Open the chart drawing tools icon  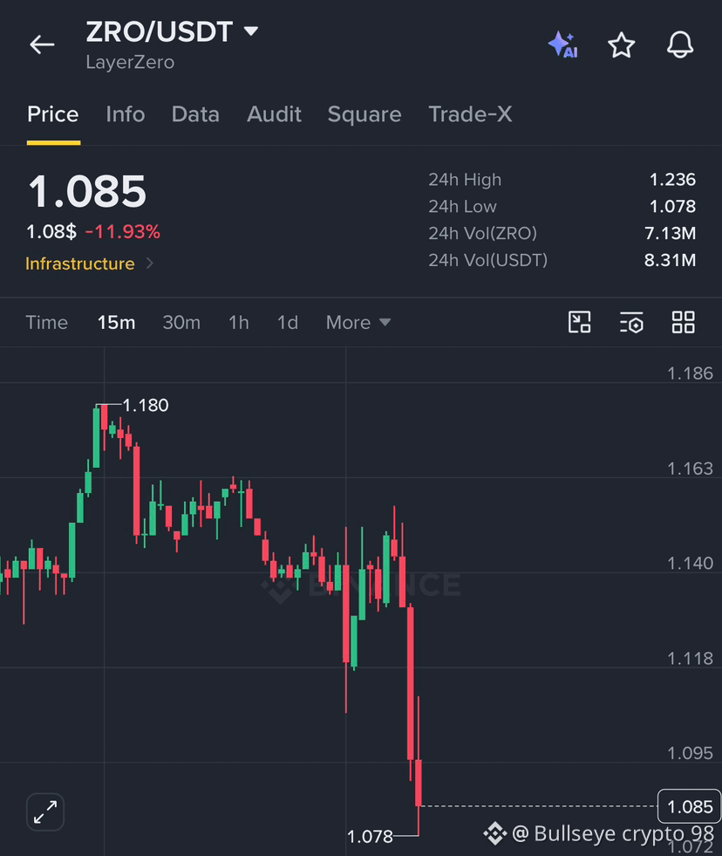click(579, 322)
